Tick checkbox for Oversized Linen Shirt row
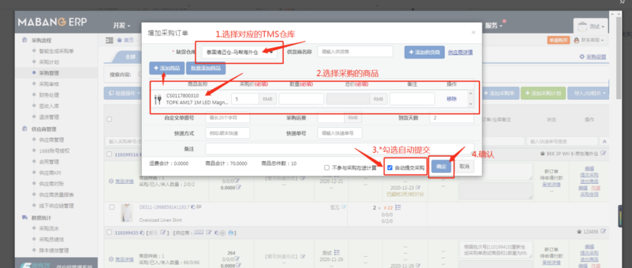632x268 pixels. (112, 207)
